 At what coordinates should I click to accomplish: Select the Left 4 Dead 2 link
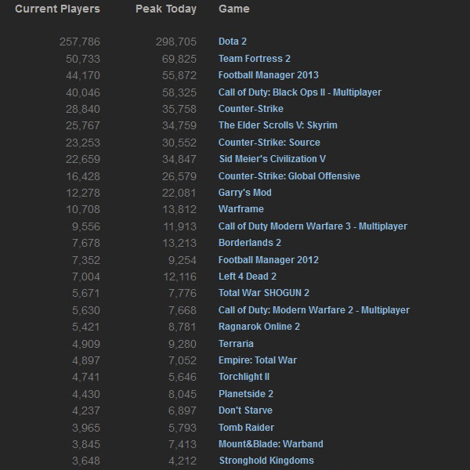(247, 277)
